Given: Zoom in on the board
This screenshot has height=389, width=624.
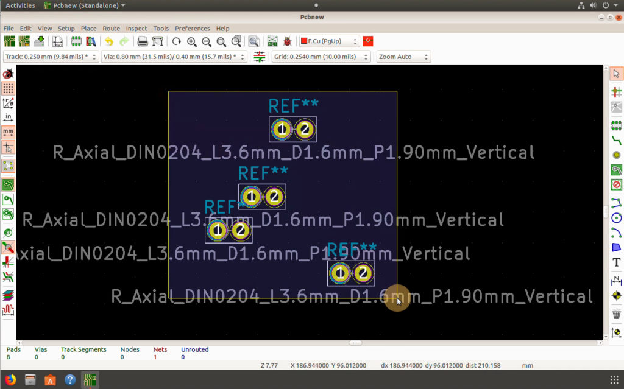Looking at the screenshot, I should coord(191,41).
